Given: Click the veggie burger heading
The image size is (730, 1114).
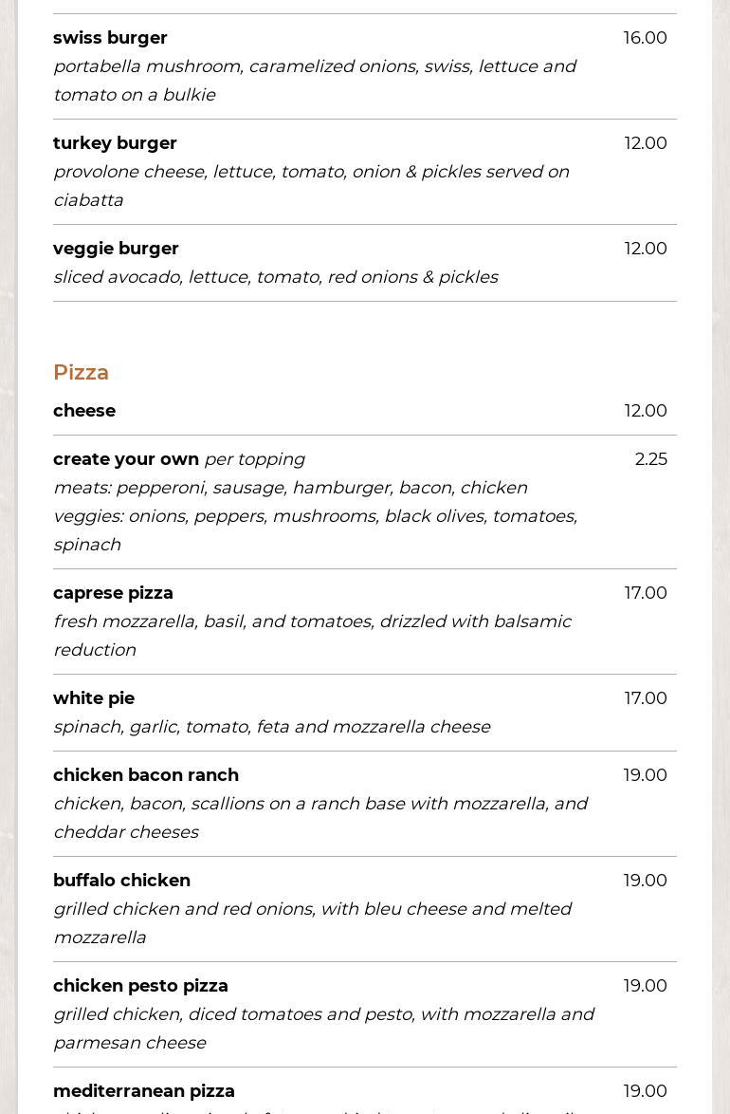Looking at the screenshot, I should 116,249.
